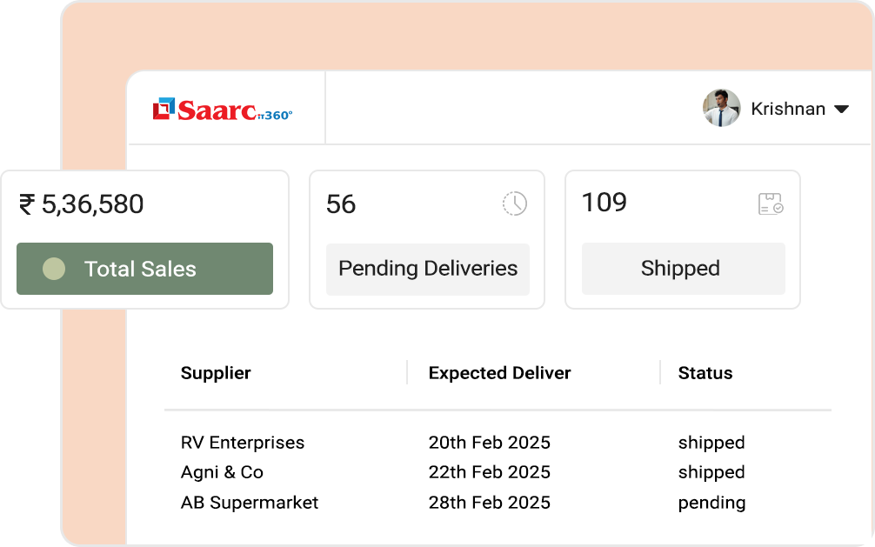This screenshot has height=547, width=875.
Task: Expand the Krishnan user dropdown arrow
Action: click(x=841, y=110)
